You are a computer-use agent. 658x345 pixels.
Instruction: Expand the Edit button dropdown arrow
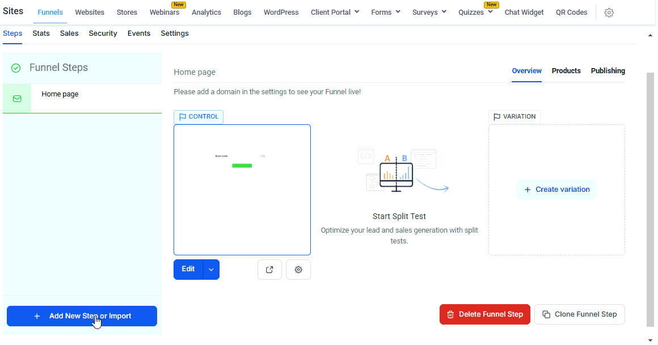coord(211,270)
